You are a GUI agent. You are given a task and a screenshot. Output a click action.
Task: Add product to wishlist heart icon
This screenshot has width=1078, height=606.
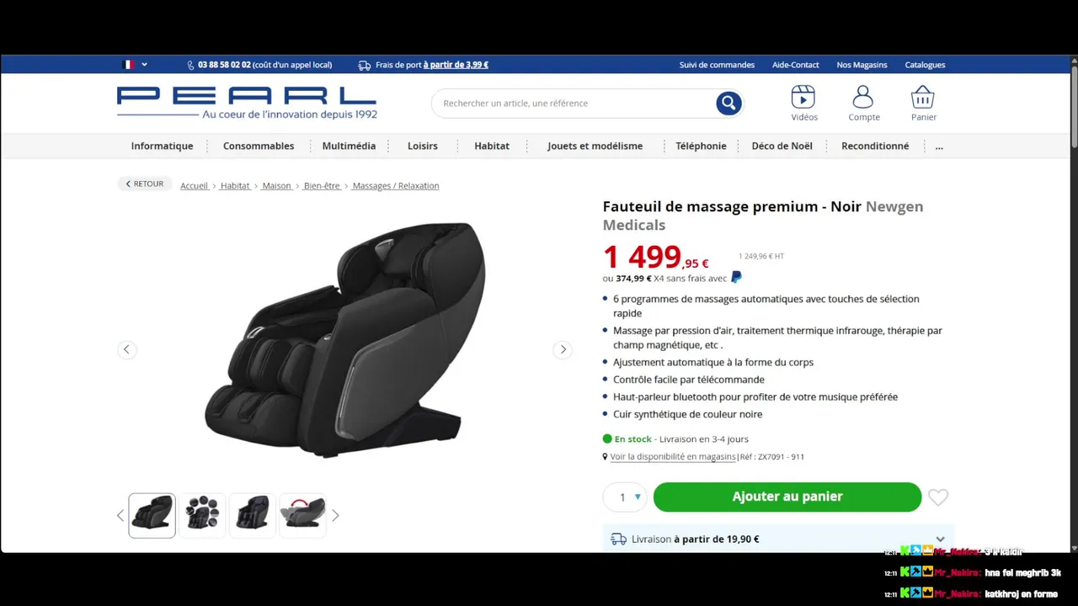point(938,497)
